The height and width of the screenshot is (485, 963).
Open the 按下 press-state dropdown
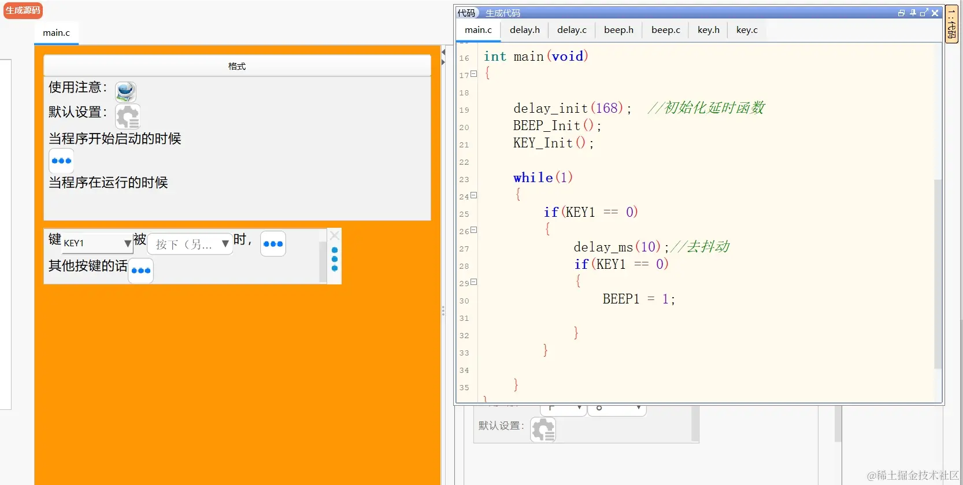pyautogui.click(x=190, y=244)
